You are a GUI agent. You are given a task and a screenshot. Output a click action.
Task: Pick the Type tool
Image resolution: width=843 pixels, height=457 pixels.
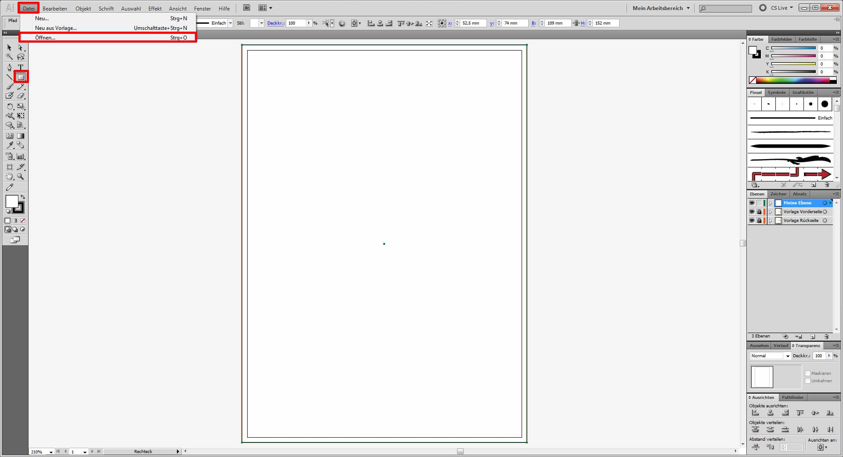(x=21, y=67)
